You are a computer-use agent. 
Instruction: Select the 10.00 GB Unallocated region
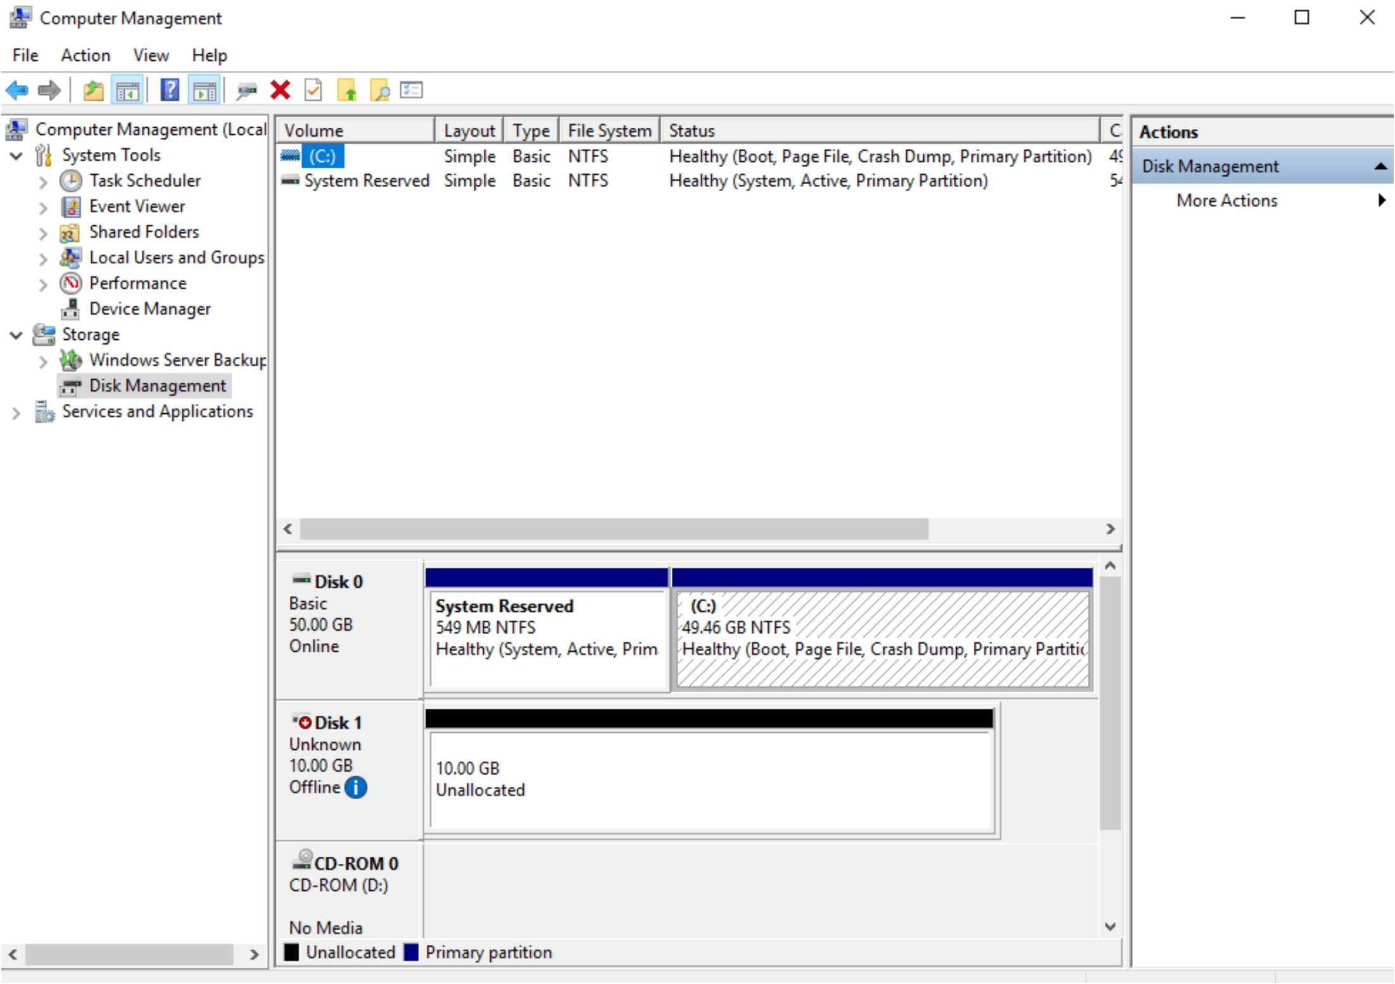pyautogui.click(x=709, y=780)
